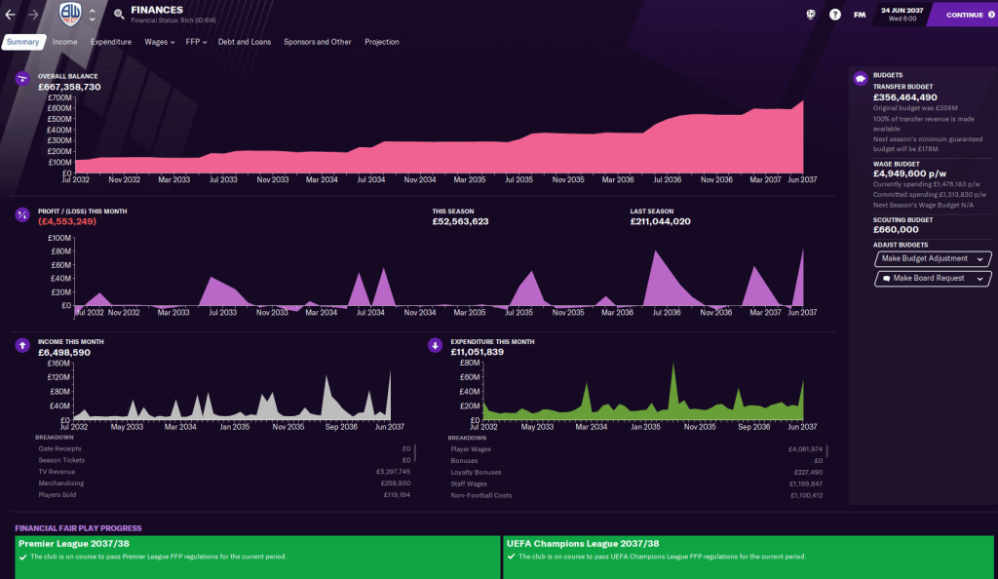Expand the FFP tab dropdown
998x579 pixels.
click(196, 42)
